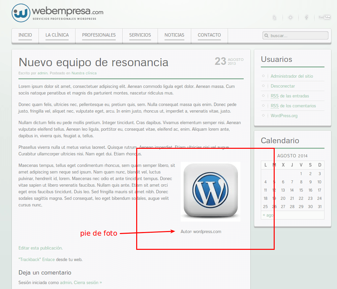Click the caption Autor: wordpress.com
The width and height of the screenshot is (337, 289).
click(x=201, y=232)
